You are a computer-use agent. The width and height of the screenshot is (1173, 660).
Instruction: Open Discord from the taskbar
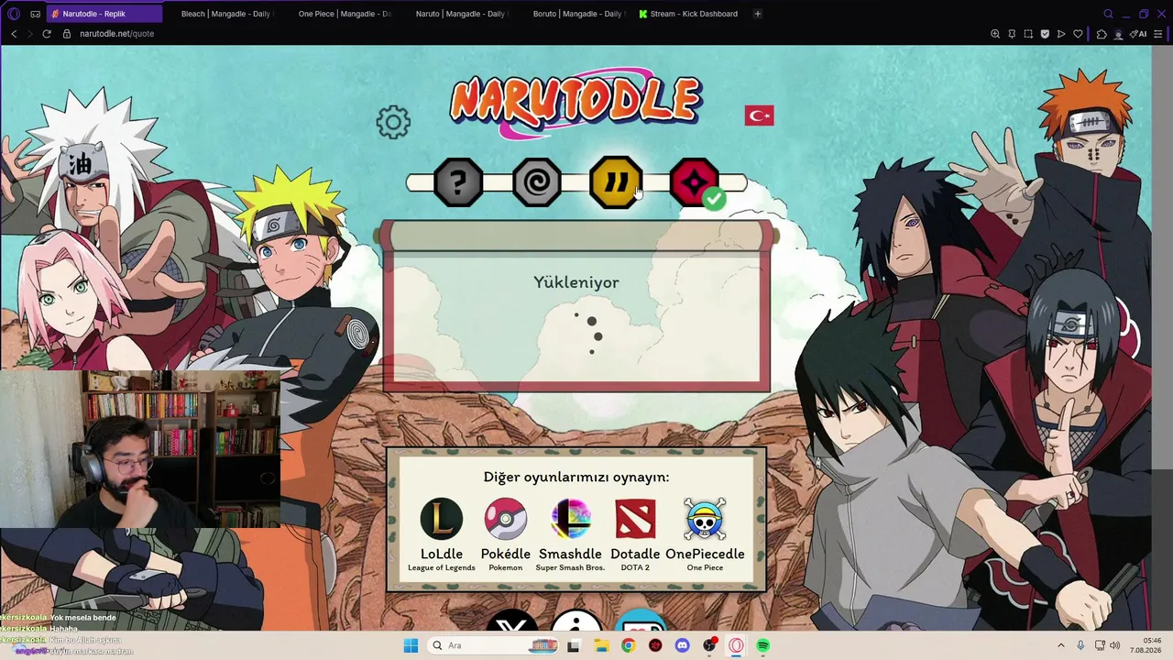682,645
